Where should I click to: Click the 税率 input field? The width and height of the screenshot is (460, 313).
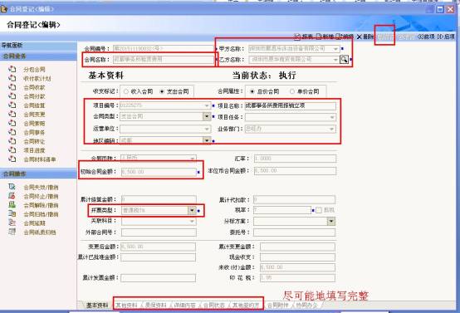tap(282, 210)
